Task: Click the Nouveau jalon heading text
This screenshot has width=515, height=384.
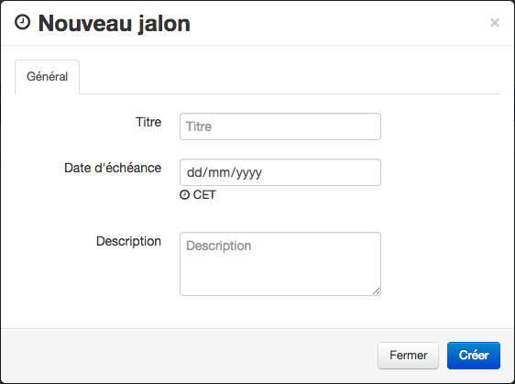Action: [x=115, y=24]
